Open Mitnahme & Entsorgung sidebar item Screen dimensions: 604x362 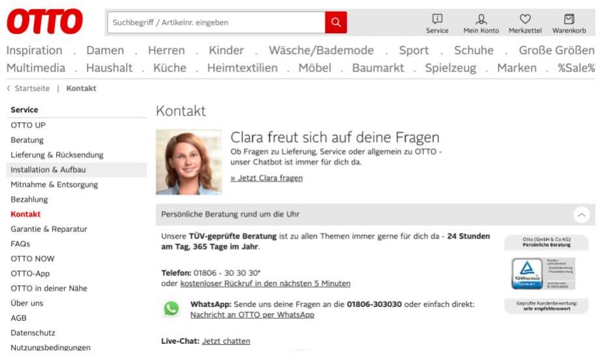point(54,184)
